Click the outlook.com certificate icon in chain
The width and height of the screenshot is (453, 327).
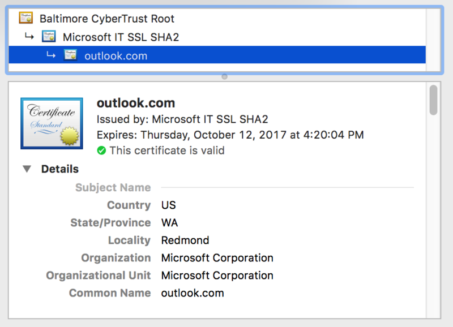(x=70, y=54)
